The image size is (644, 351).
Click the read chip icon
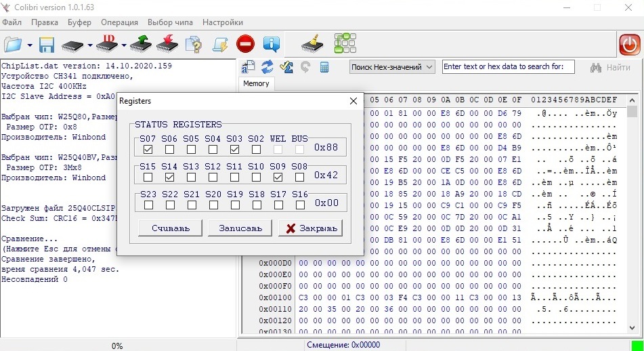pos(72,45)
